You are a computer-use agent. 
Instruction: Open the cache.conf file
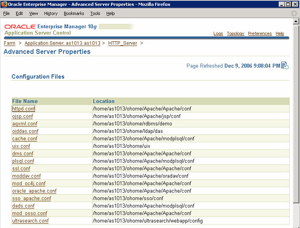(25, 138)
